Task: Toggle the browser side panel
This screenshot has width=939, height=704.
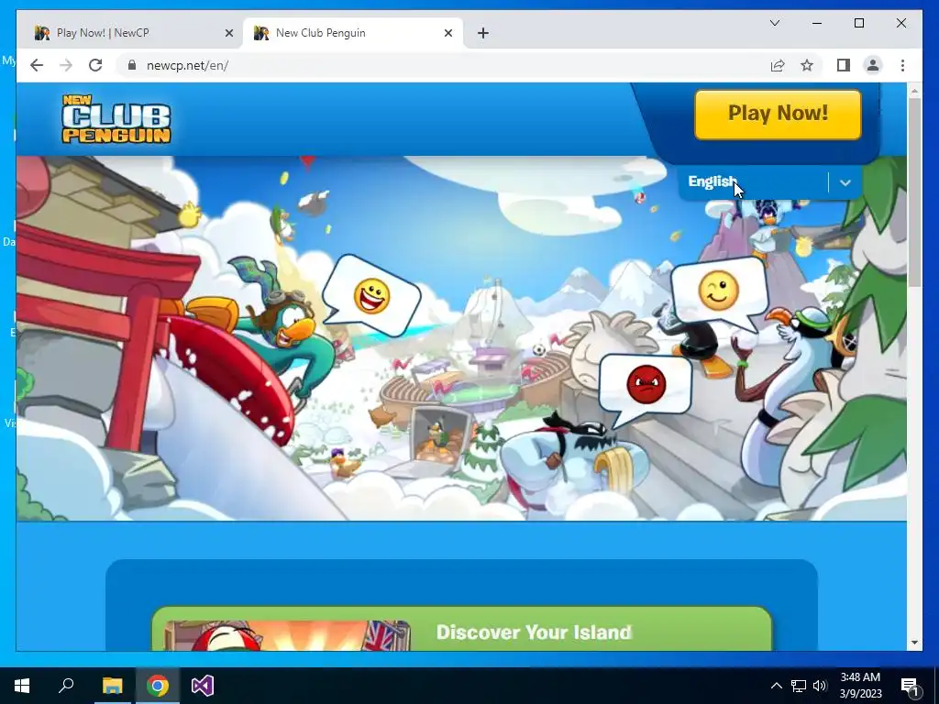Action: point(844,65)
